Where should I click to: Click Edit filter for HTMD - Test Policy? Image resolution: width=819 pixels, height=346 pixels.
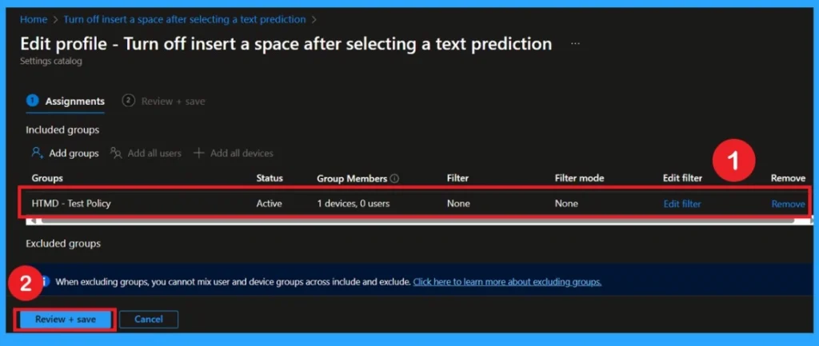681,204
